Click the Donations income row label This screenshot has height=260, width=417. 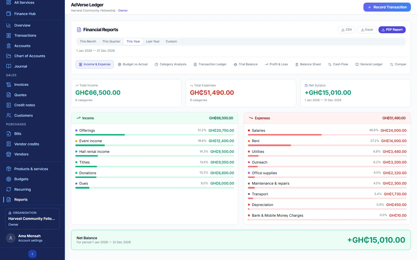(x=88, y=173)
